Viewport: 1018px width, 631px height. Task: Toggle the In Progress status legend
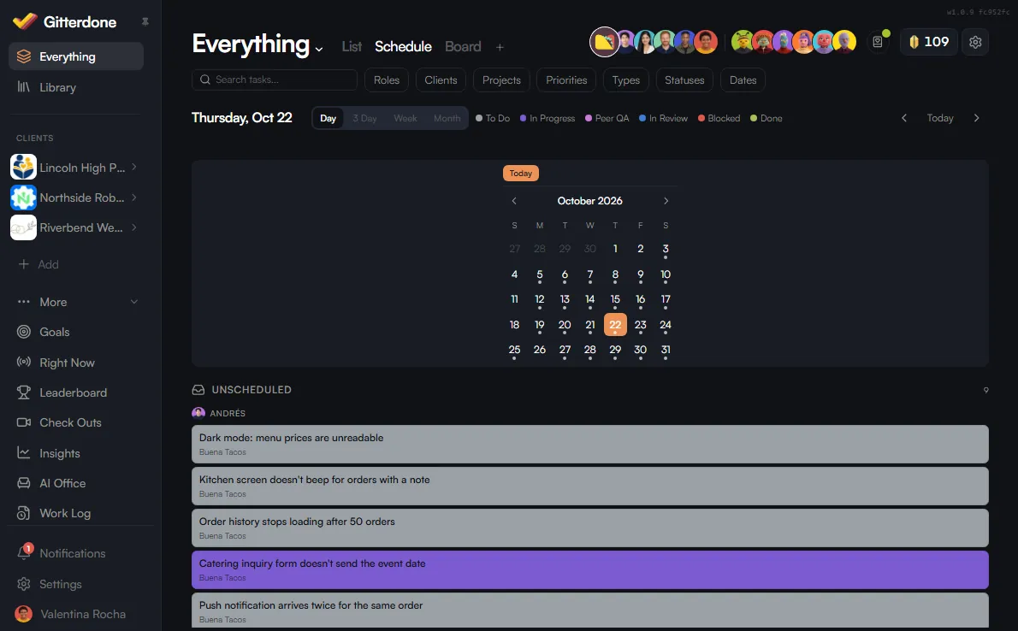tap(547, 118)
